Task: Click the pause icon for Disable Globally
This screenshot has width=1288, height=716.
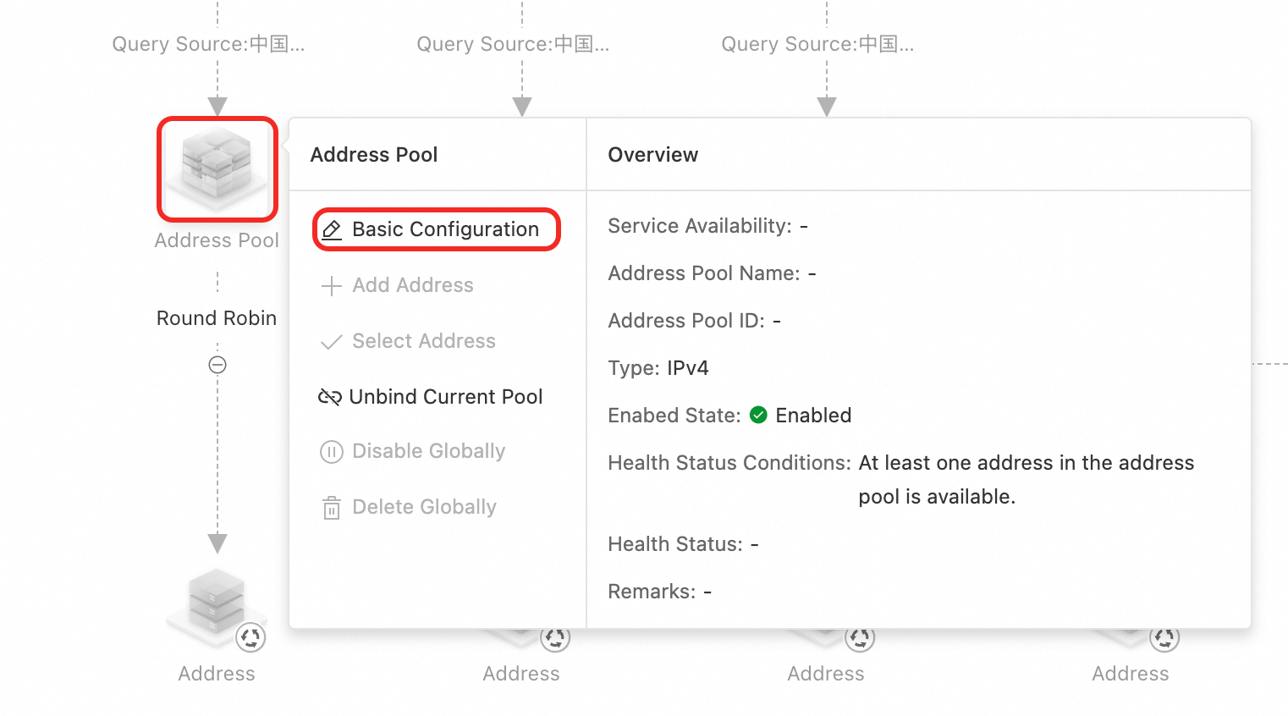Action: click(331, 452)
